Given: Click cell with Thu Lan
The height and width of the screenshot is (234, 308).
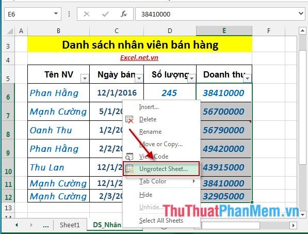Looking at the screenshot, I should pos(58,167).
